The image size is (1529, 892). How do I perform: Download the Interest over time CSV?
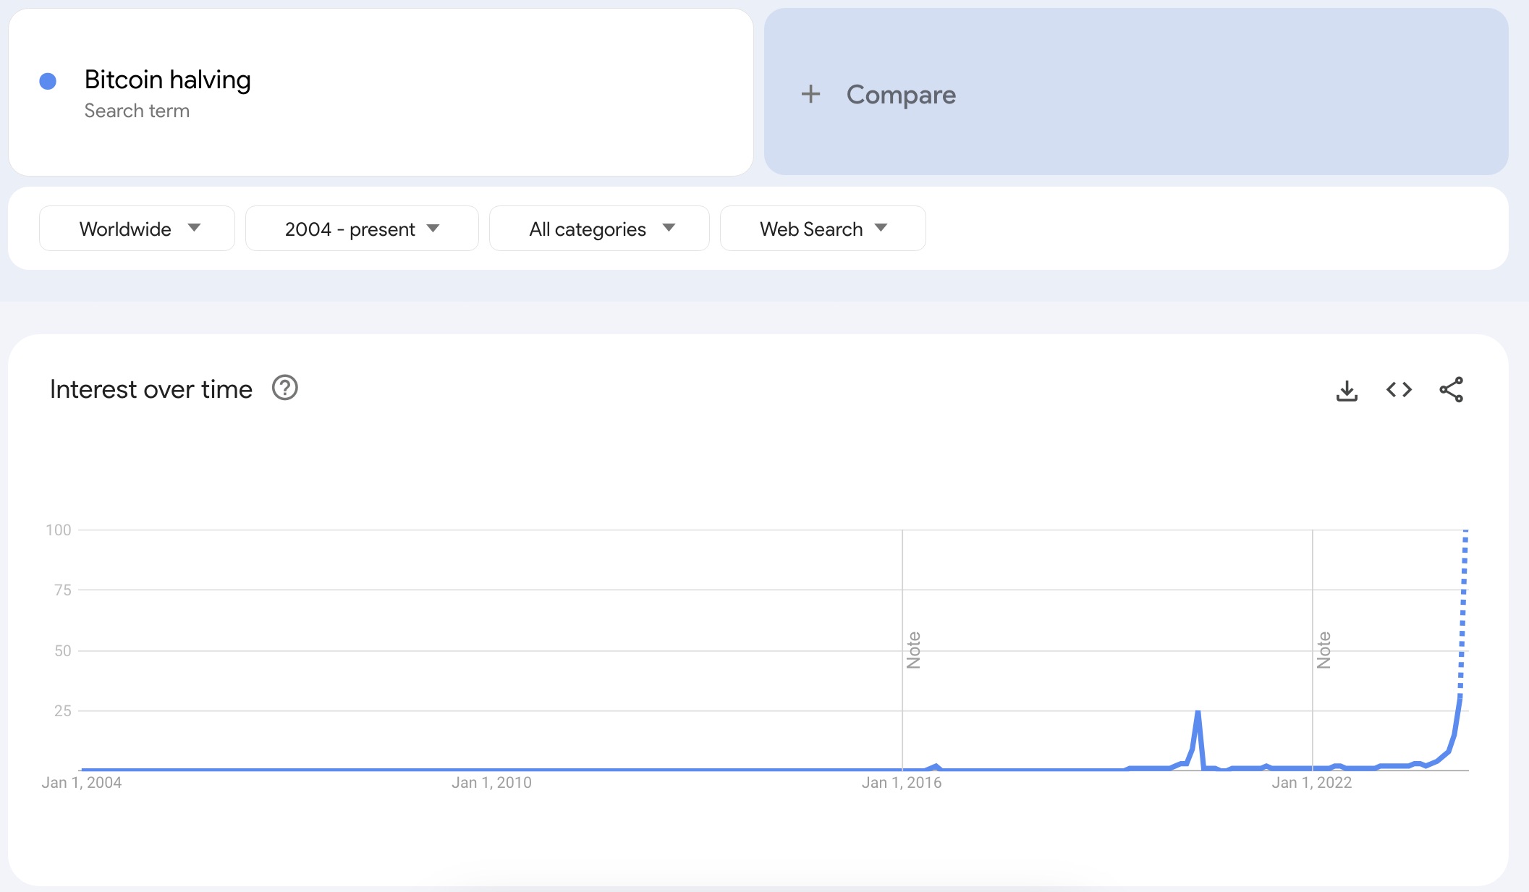[1347, 391]
